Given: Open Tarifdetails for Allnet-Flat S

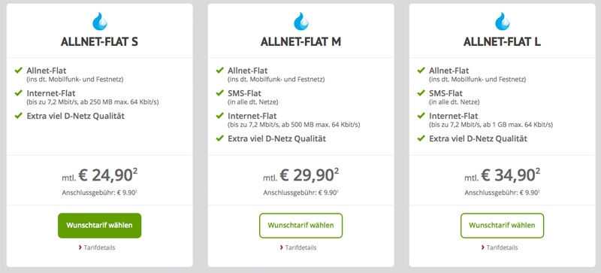Looking at the screenshot, I should click(x=99, y=247).
